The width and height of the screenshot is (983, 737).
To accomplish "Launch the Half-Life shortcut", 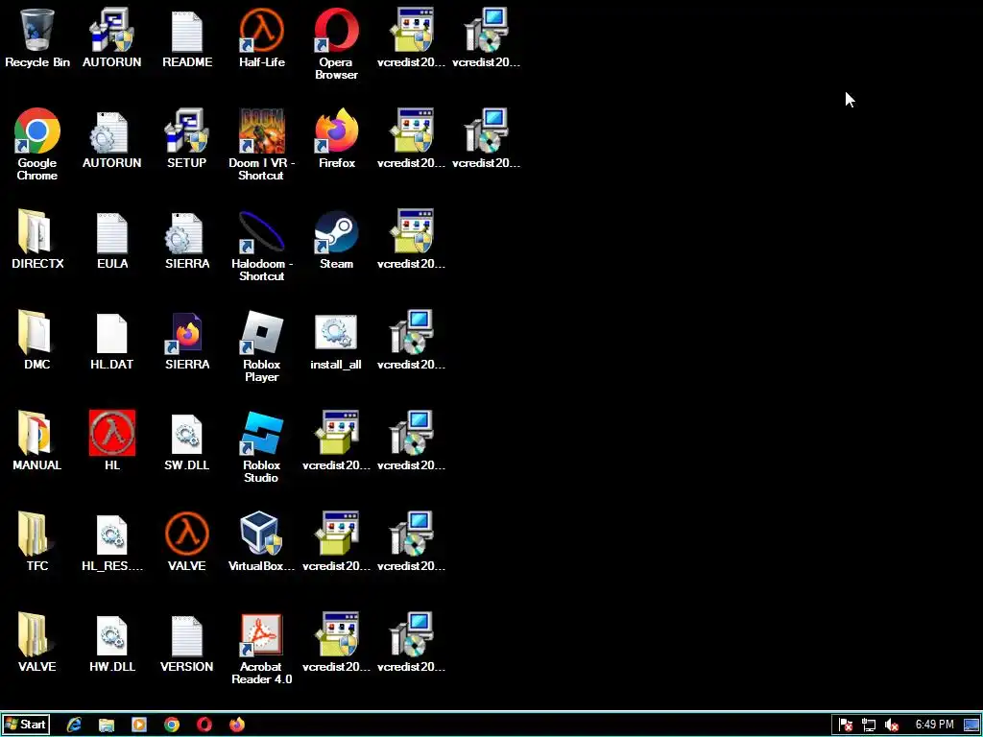I will pyautogui.click(x=261, y=37).
